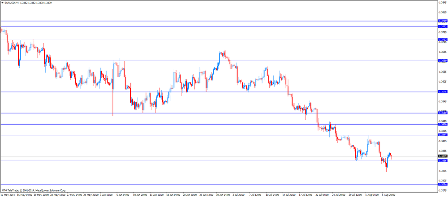Click the EURUSD,H4 chart symbol title
The width and height of the screenshot is (448, 197).
12,3
